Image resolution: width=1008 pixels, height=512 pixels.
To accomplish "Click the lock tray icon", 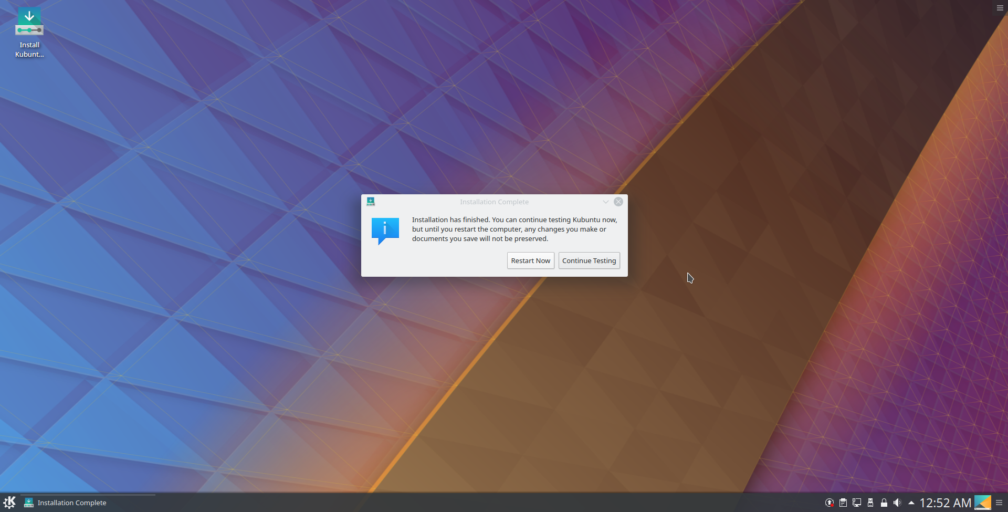I will [x=884, y=503].
